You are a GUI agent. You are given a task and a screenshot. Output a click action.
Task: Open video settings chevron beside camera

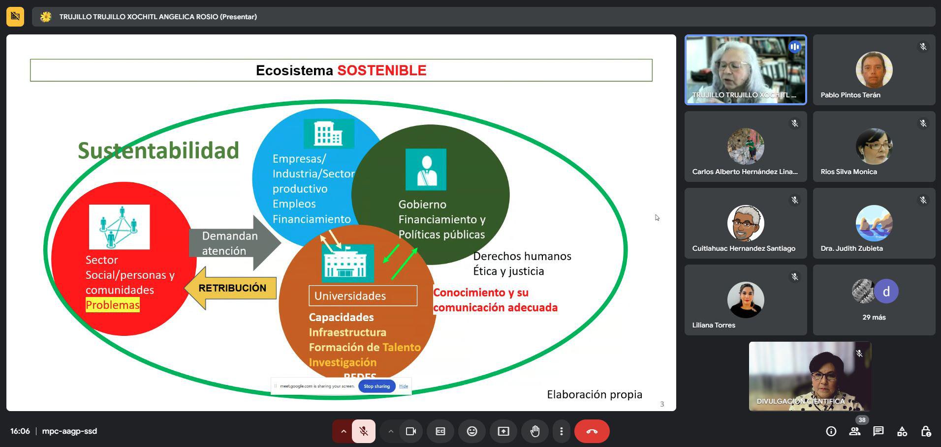[x=390, y=431]
